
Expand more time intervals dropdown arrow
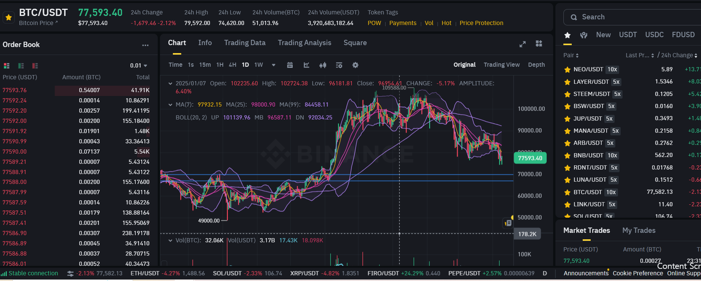(x=273, y=65)
